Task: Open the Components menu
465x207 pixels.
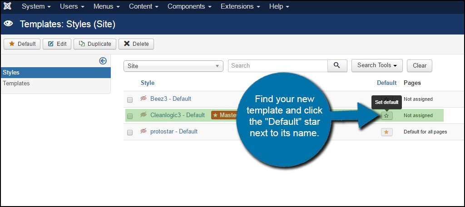Action: [x=189, y=6]
